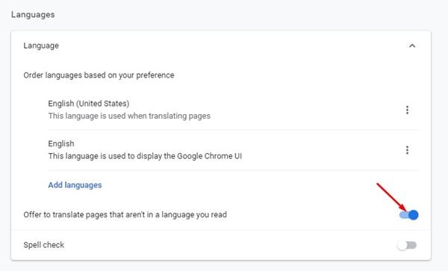Click the light-blue track of the translate switch
This screenshot has height=271, width=448.
point(404,215)
